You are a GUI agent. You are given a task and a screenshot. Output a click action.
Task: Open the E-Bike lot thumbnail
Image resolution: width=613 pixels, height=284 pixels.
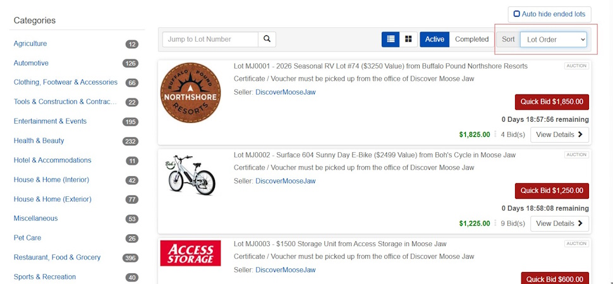click(x=190, y=175)
